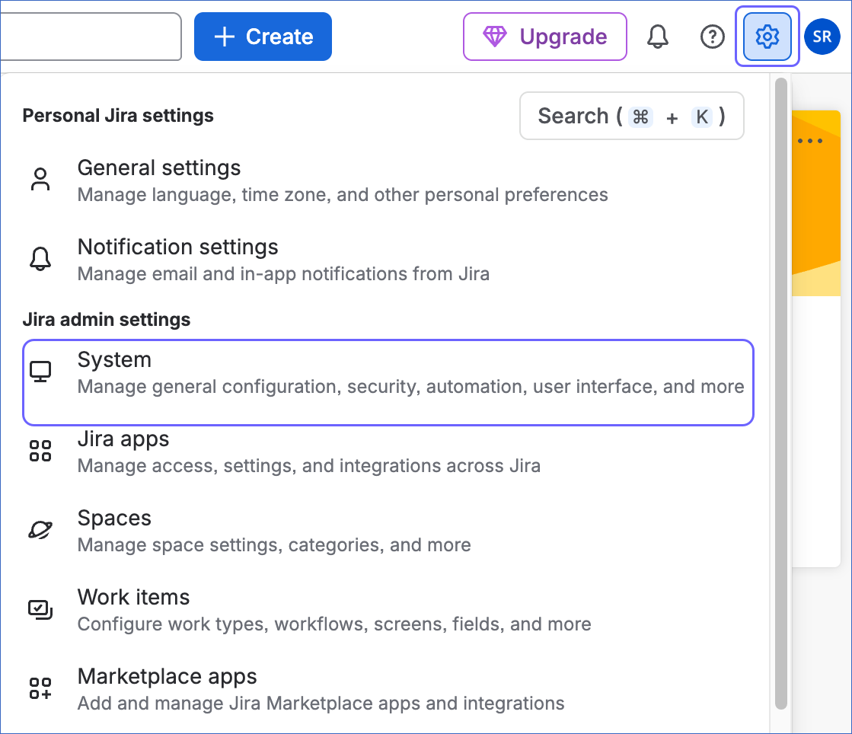
Task: Click the planet icon beside Spaces
Action: pyautogui.click(x=40, y=530)
